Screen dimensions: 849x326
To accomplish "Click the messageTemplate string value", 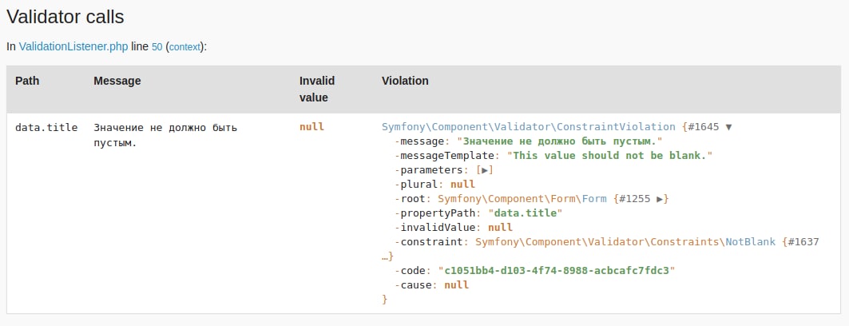I will tap(609, 156).
